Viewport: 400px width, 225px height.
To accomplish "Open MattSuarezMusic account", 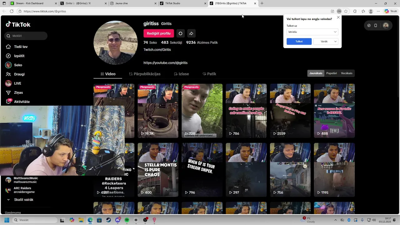I will (22, 180).
